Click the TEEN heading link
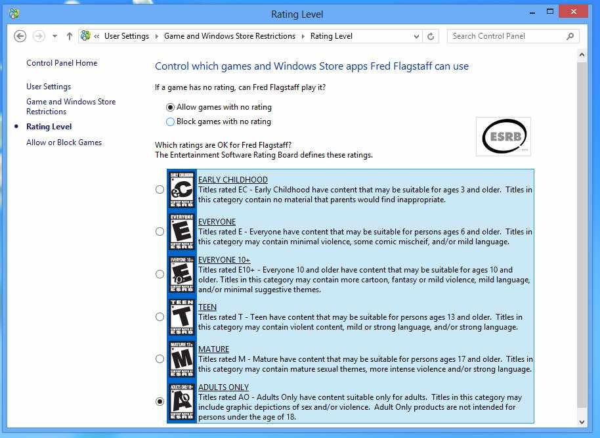The height and width of the screenshot is (438, 600). point(207,307)
